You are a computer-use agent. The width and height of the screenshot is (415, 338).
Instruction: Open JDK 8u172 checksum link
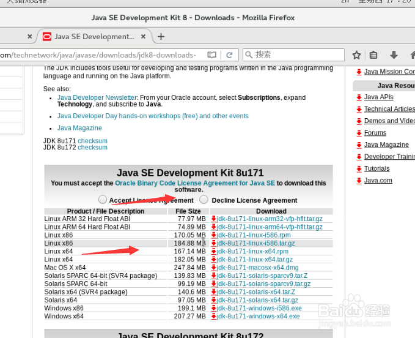pos(92,148)
